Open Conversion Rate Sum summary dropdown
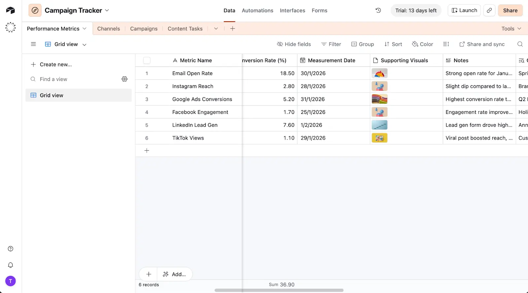 281,284
